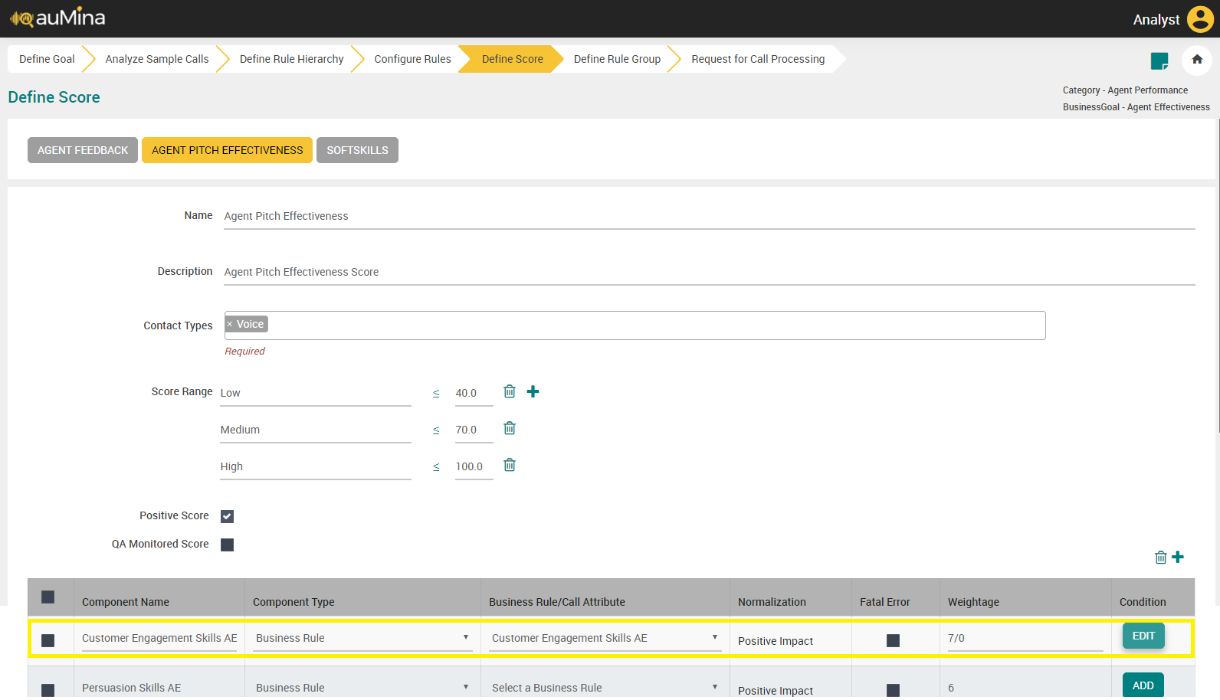Add a component row with table plus icon
1220x700 pixels.
tap(1178, 557)
